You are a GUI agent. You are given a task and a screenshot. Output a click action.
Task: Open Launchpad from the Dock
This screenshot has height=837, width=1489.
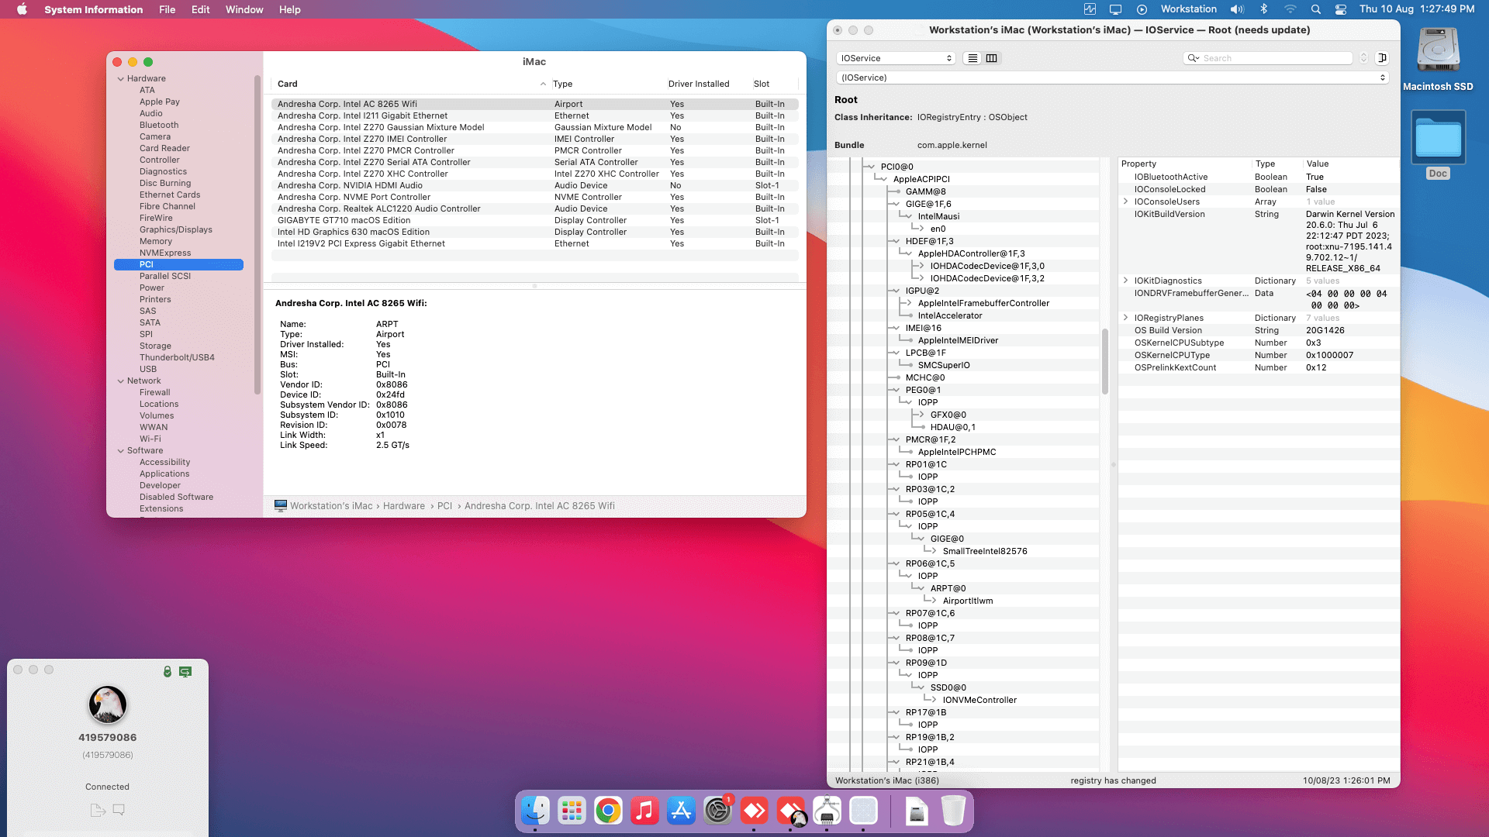pos(572,811)
